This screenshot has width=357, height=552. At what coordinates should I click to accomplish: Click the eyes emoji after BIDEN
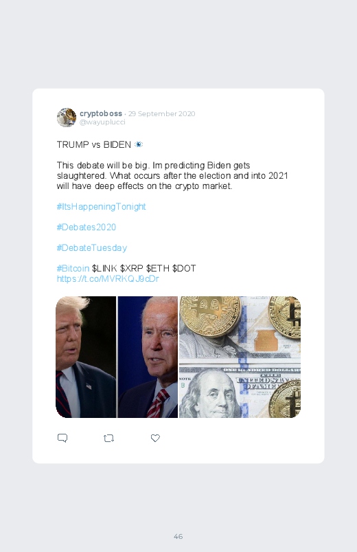(139, 144)
